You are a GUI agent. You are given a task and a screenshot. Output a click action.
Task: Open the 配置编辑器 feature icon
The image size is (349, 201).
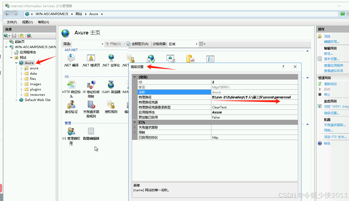coord(91,131)
